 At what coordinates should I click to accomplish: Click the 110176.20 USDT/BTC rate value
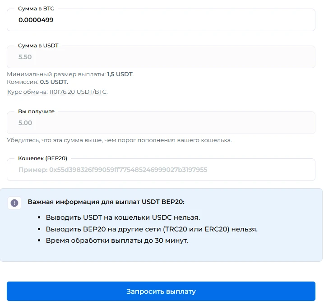pos(78,92)
